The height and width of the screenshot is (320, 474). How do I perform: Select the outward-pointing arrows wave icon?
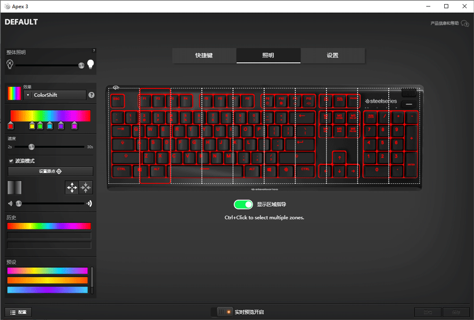(x=72, y=187)
